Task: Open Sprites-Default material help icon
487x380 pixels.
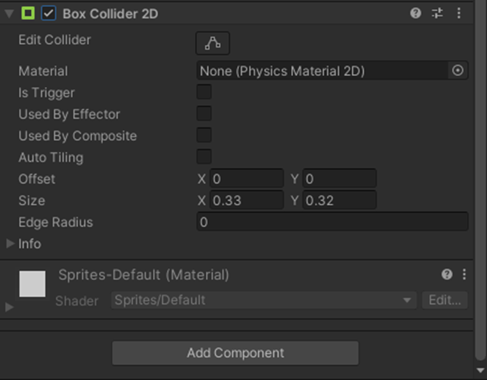Action: pyautogui.click(x=447, y=274)
